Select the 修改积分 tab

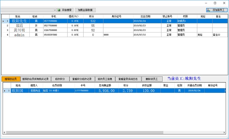60,79
